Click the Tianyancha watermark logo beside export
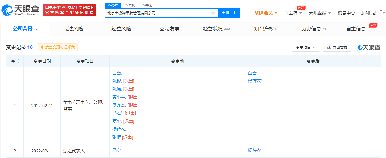Image resolution: width=386 pixels, height=158 pixels. click(x=368, y=47)
